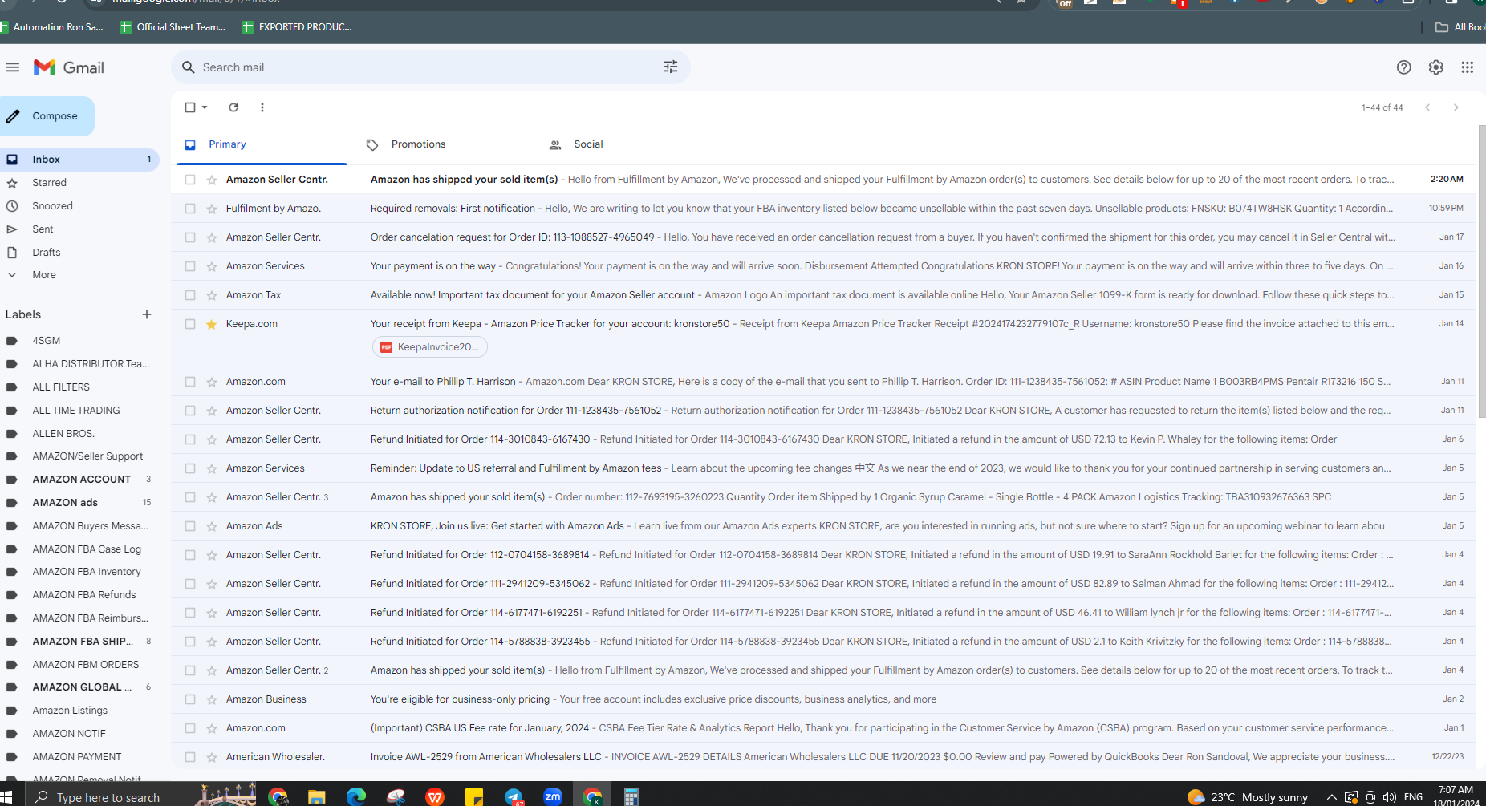The image size is (1486, 806).
Task: Open Calculator from the taskbar
Action: point(631,796)
